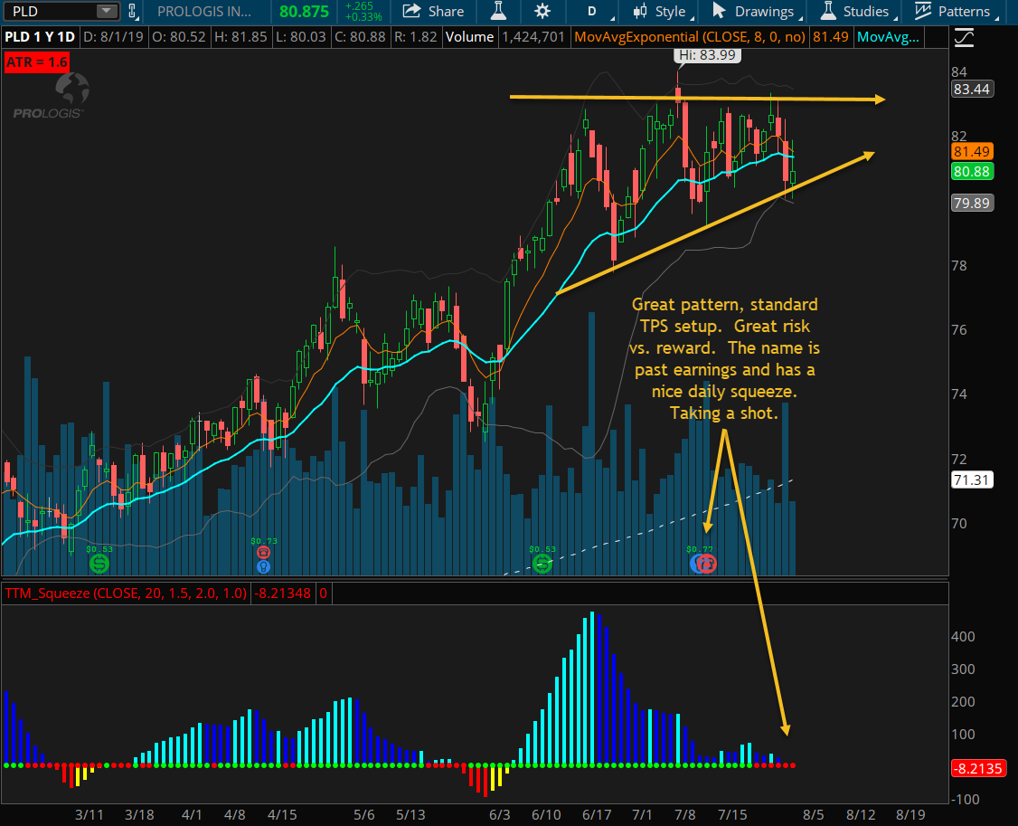Click the 8/19 date on the time axis
Screen dimensions: 1018x826
click(910, 814)
